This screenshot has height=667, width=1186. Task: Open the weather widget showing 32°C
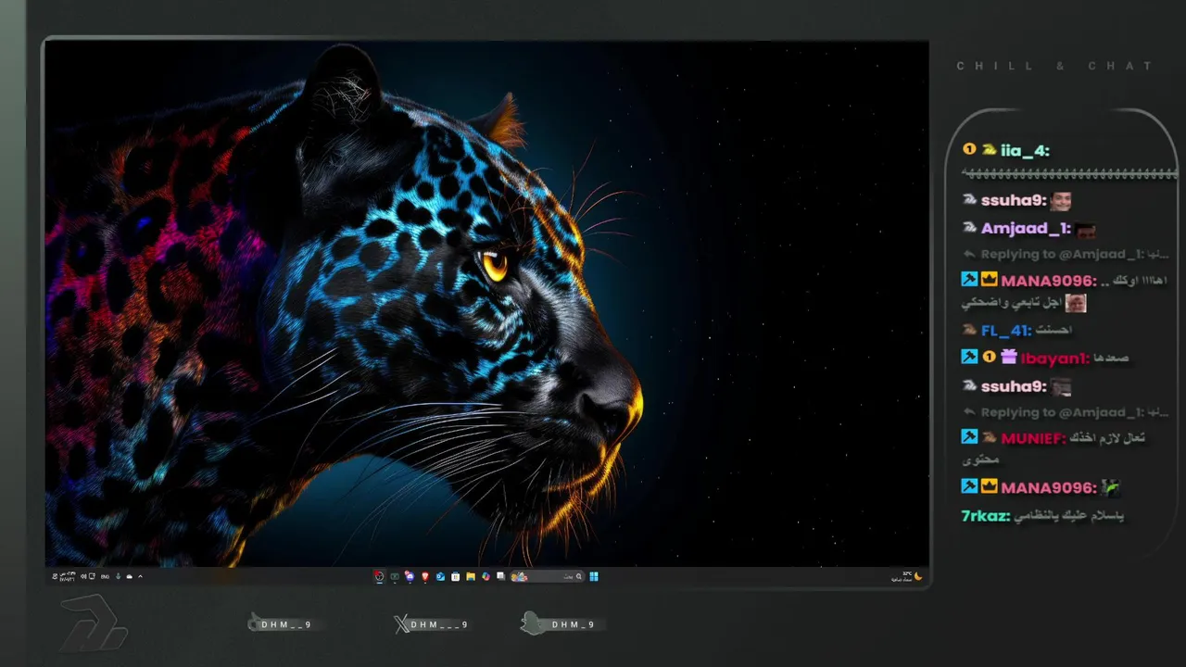point(906,576)
